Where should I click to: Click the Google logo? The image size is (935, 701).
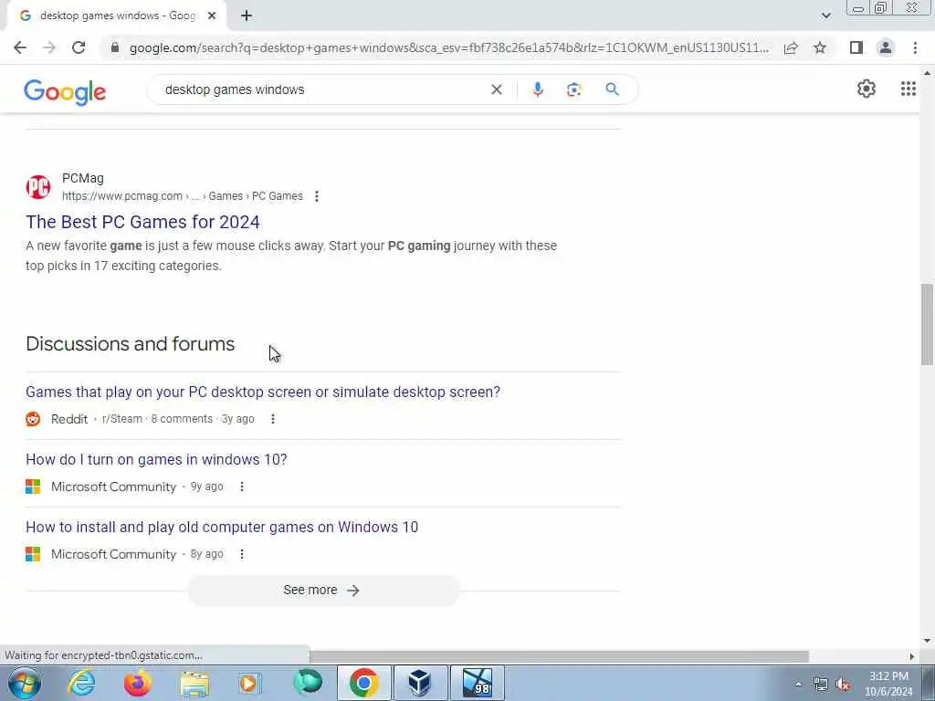coord(65,92)
